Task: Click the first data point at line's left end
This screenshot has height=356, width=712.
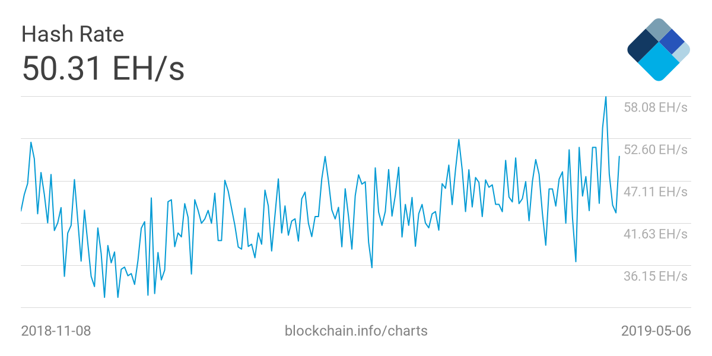Action: (x=21, y=211)
